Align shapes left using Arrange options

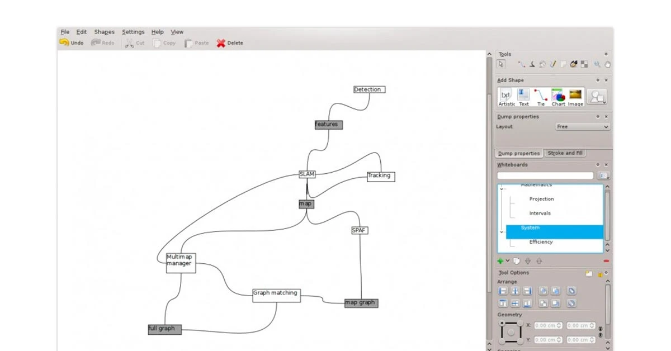tap(503, 291)
